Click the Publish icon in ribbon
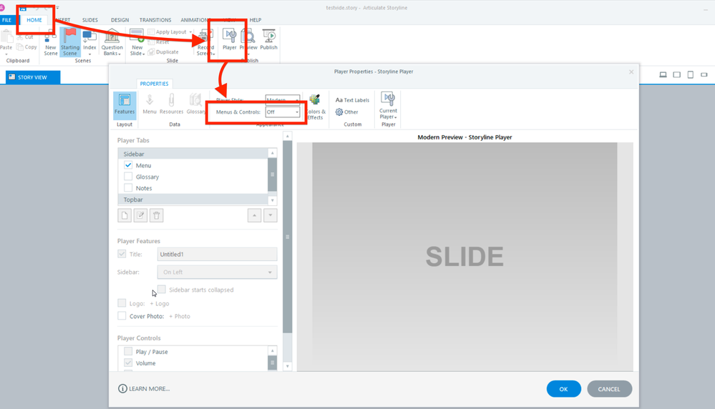Screen dimensions: 715x409 click(268, 36)
